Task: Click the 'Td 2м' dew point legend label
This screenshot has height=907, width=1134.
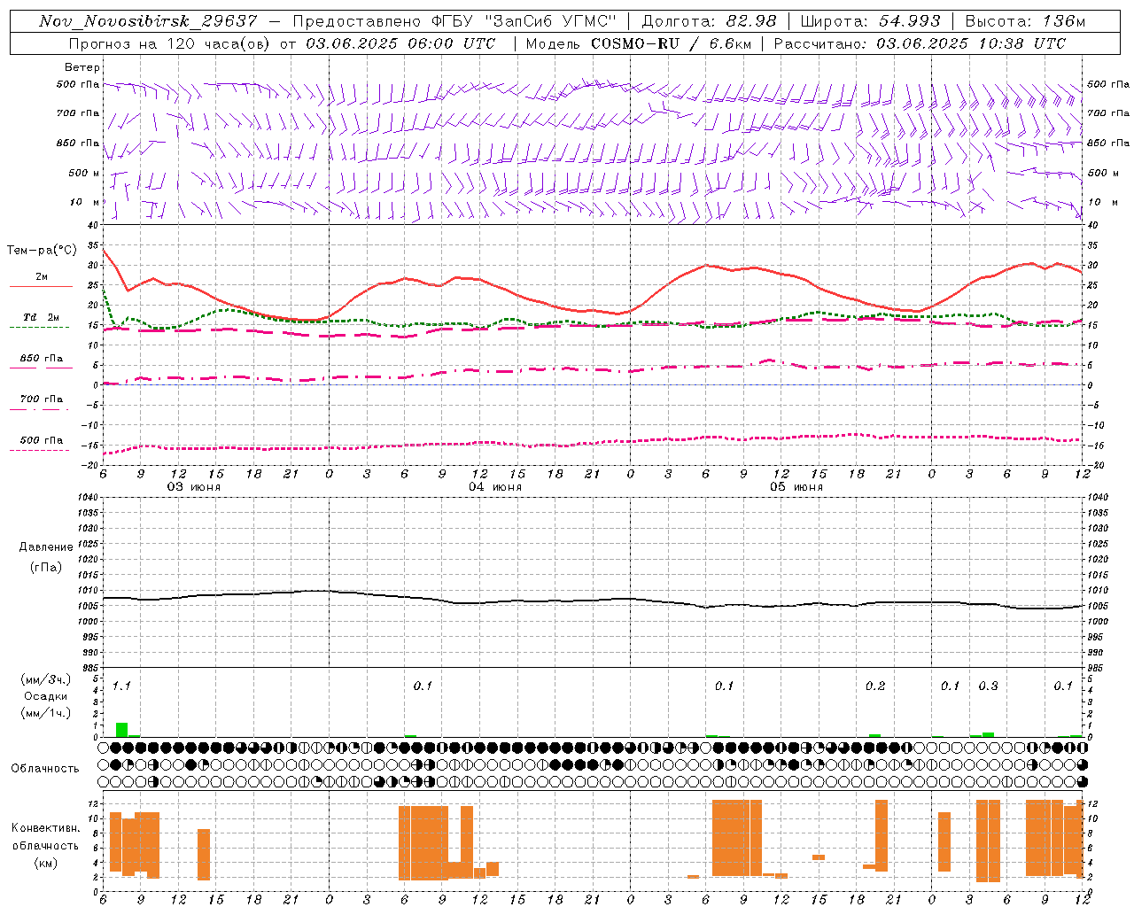Action: pos(41,317)
